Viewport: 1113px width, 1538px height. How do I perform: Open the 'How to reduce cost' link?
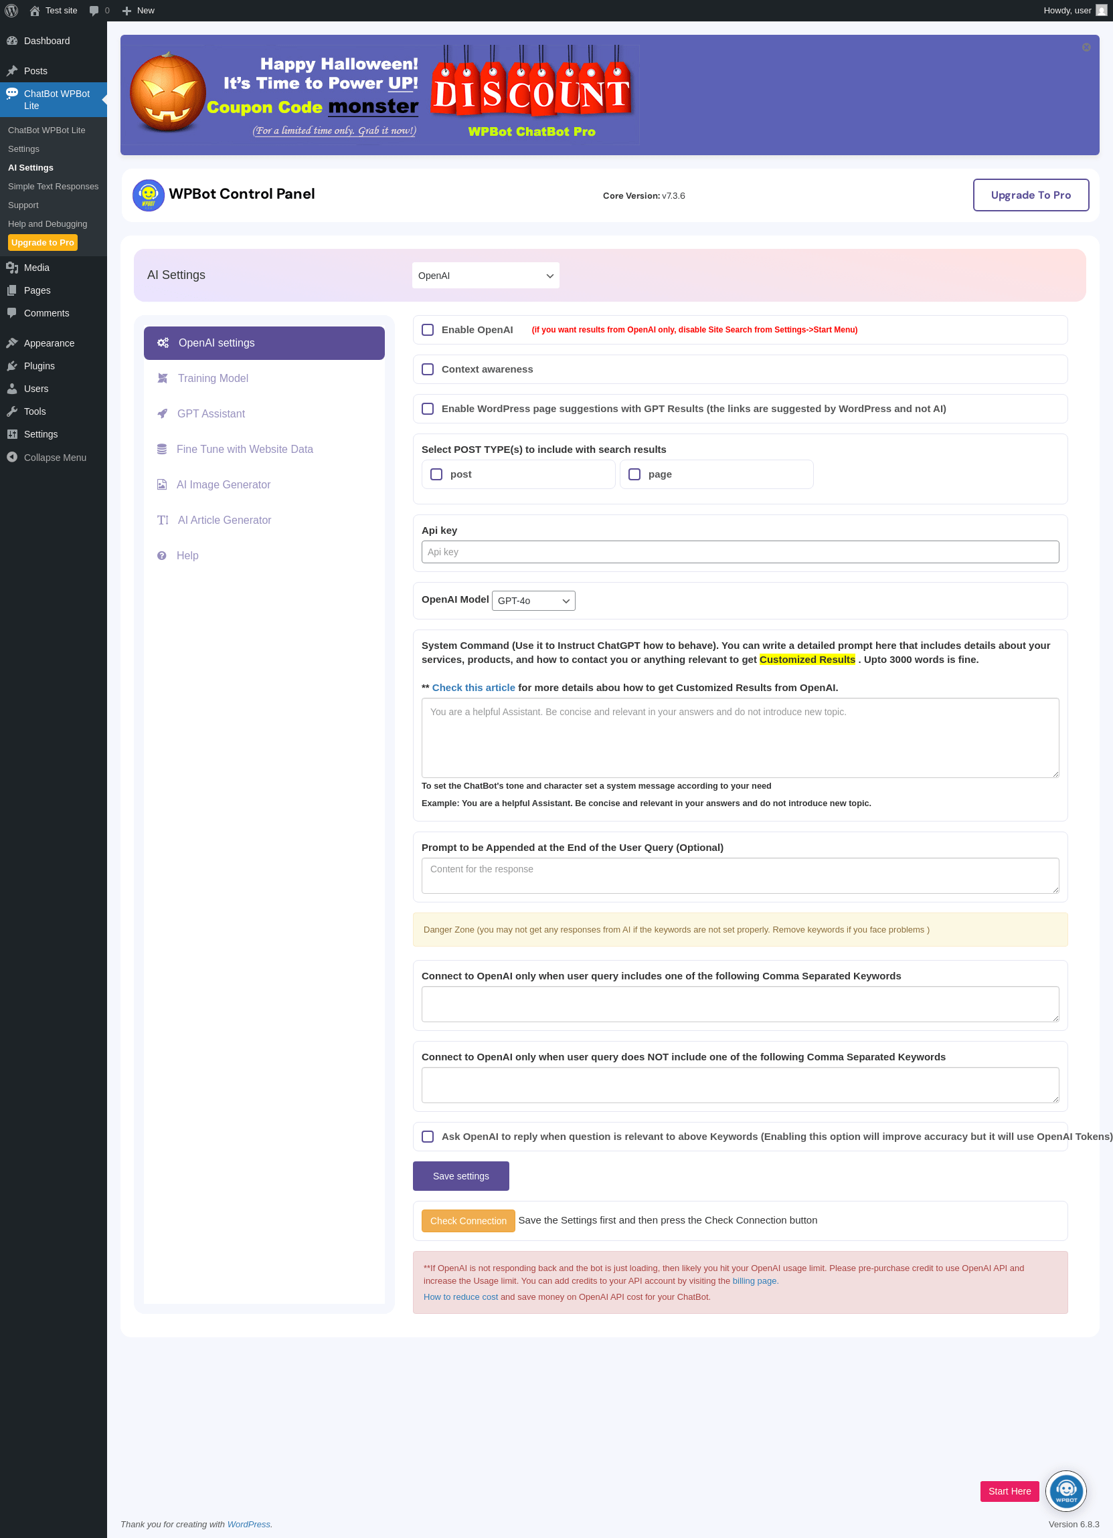460,1297
